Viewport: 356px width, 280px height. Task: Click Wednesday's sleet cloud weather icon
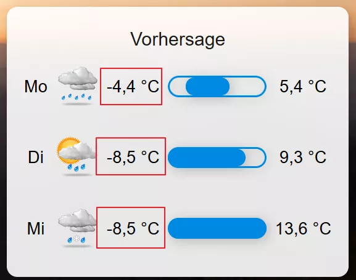77,228
